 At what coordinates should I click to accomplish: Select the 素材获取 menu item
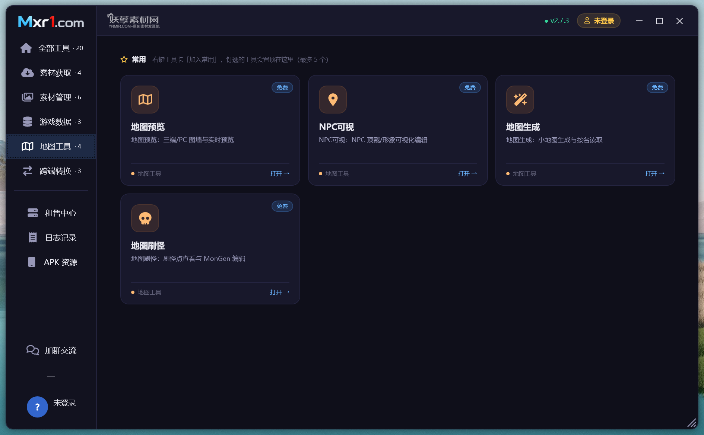click(51, 73)
